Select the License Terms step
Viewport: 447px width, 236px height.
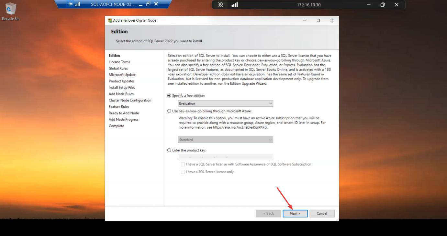pos(119,62)
